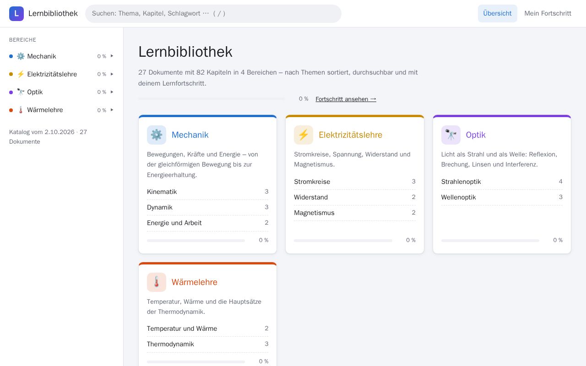Select the Energie und Arbeit topic

coord(208,223)
